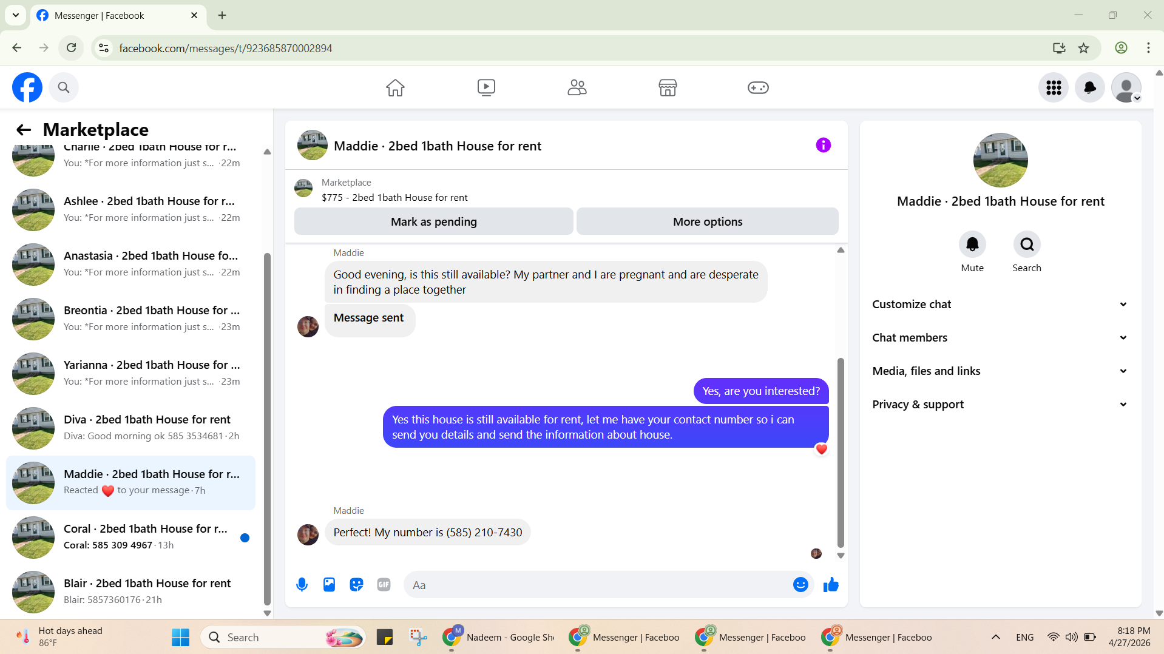This screenshot has width=1164, height=654.
Task: Expand Privacy & support section
Action: [1000, 405]
